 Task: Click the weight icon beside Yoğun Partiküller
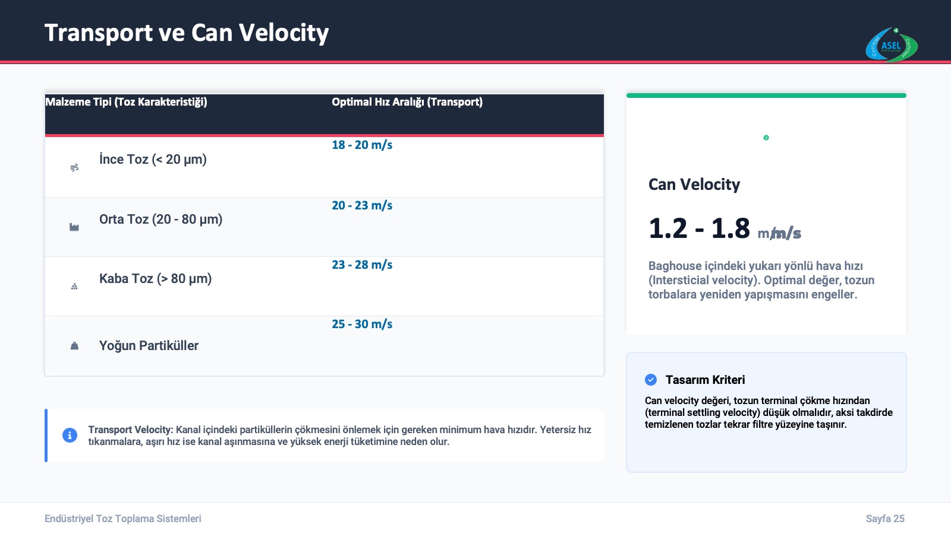[74, 346]
